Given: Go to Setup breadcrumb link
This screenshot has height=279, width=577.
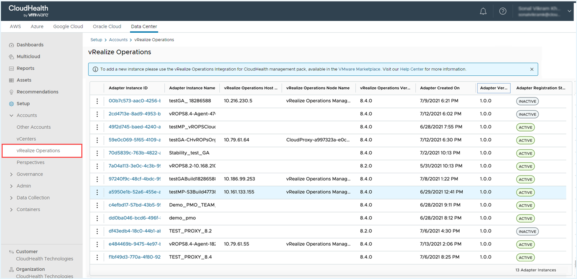Looking at the screenshot, I should [x=96, y=40].
